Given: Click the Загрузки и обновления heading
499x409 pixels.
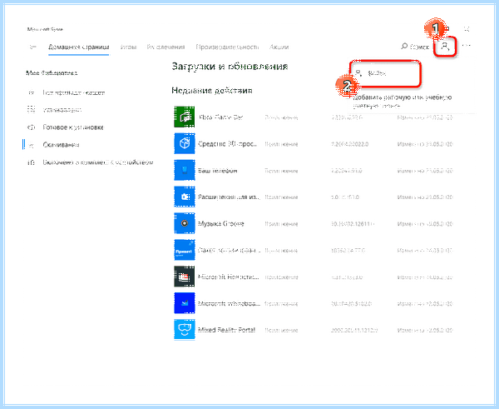Looking at the screenshot, I should pos(230,67).
